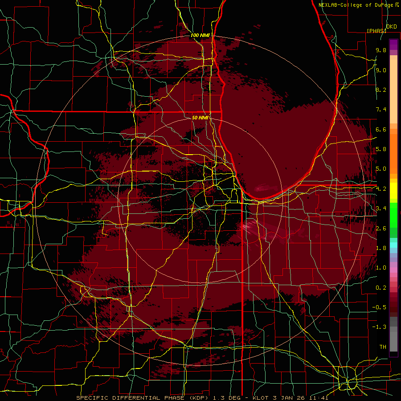Image resolution: width=401 pixels, height=401 pixels.
Task: Click the TH threshold label on the scale
Action: tap(383, 347)
